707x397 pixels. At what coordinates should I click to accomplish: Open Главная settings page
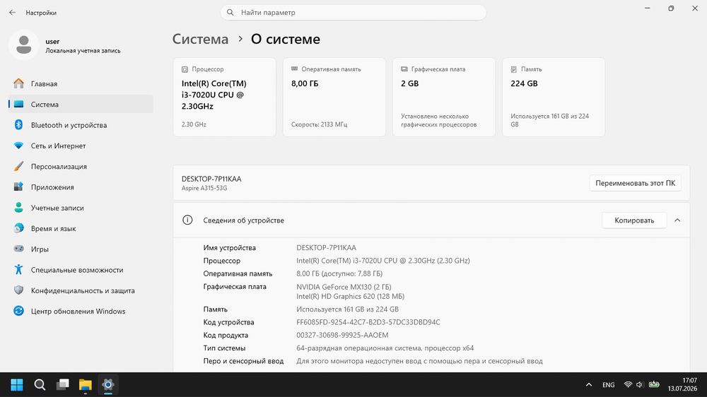(81, 83)
